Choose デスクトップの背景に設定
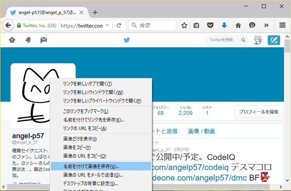Image resolution: width=291 pixels, height=191 pixels. (x=101, y=183)
